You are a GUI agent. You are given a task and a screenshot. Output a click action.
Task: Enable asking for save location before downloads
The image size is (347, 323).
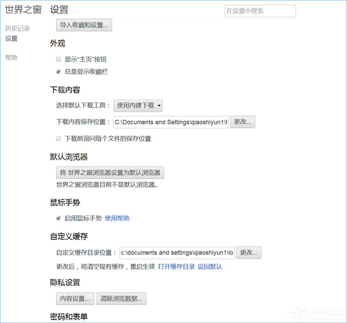pos(58,138)
